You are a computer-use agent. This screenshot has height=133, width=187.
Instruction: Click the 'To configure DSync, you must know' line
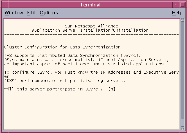point(91,72)
